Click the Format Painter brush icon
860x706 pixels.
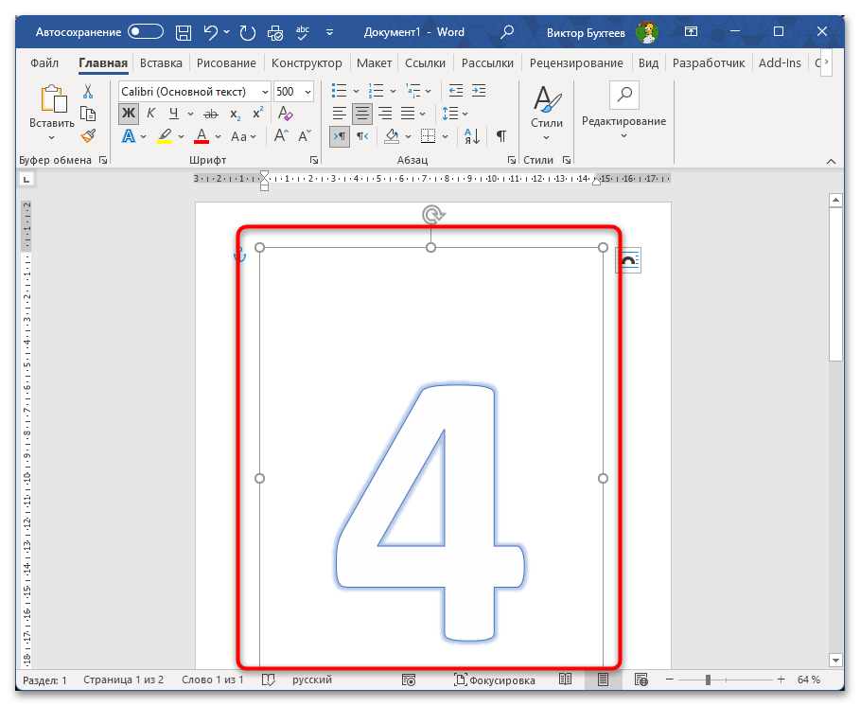coord(88,136)
